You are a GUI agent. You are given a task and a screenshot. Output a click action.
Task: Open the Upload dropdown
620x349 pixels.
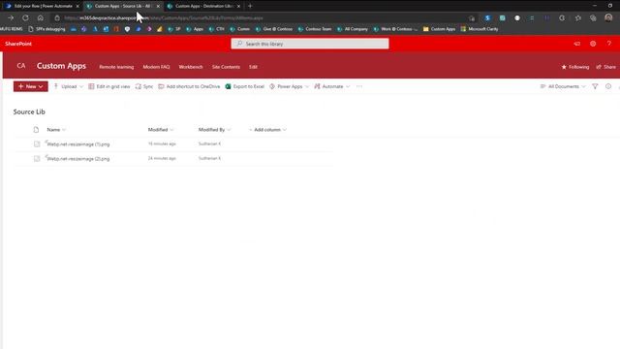(68, 86)
